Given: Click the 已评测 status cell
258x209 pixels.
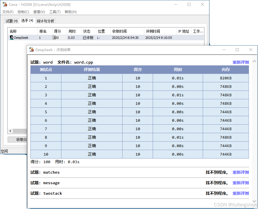Looking at the screenshot, I should point(88,38).
